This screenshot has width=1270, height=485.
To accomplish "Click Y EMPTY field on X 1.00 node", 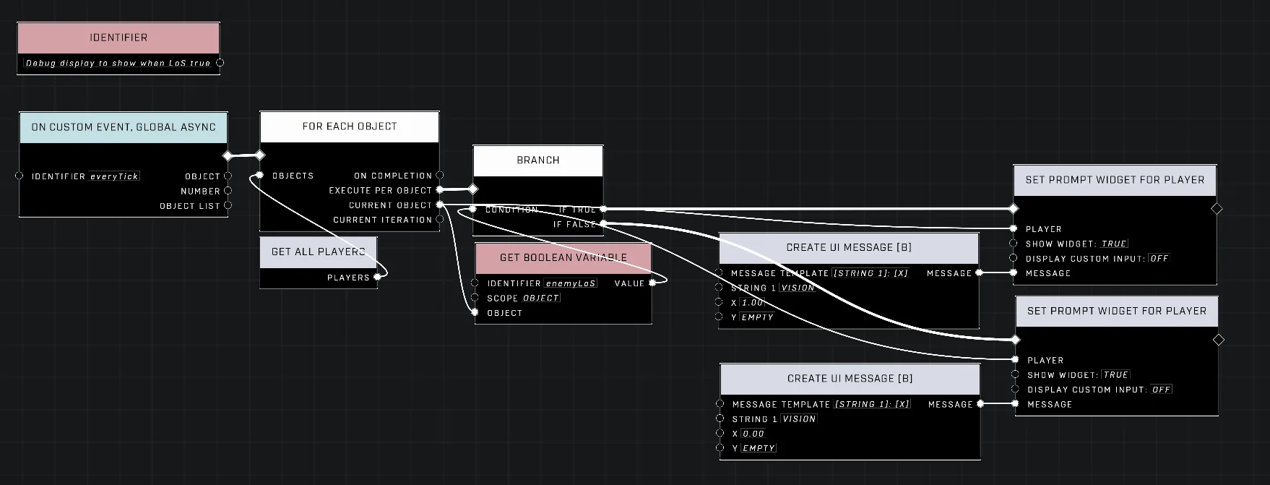I will (758, 317).
